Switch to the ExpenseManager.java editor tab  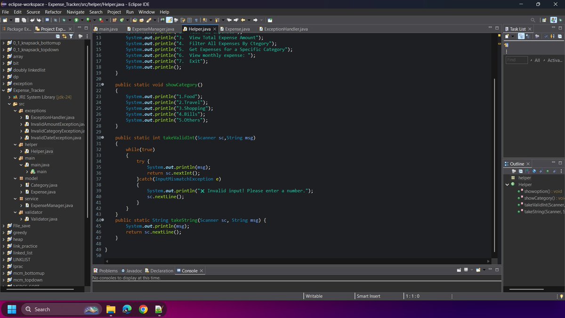[x=150, y=29]
